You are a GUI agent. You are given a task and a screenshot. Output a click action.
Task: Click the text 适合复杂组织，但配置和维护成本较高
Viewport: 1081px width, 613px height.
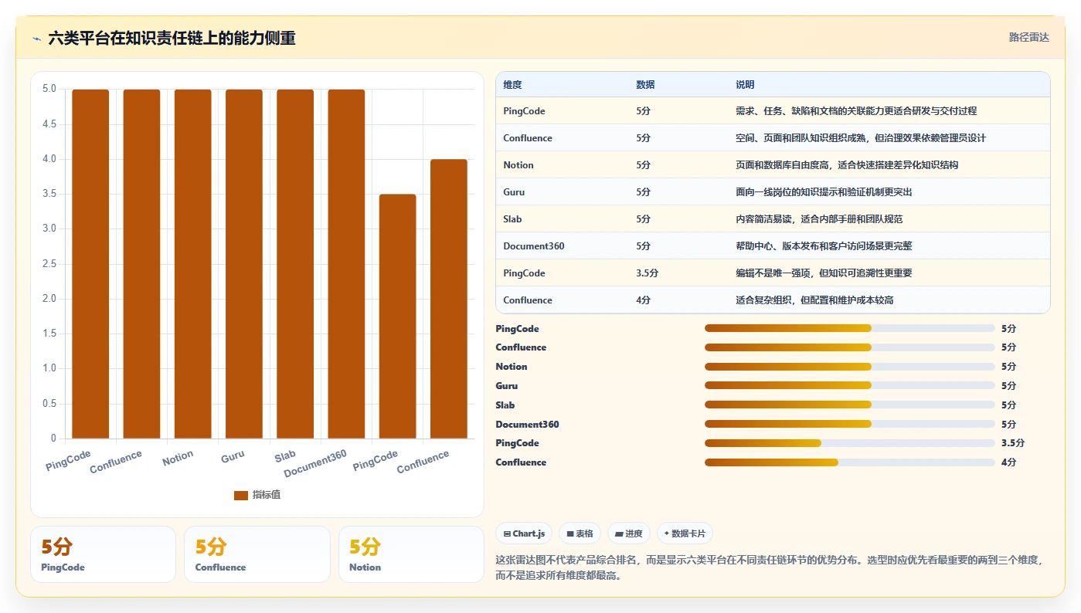pos(814,300)
